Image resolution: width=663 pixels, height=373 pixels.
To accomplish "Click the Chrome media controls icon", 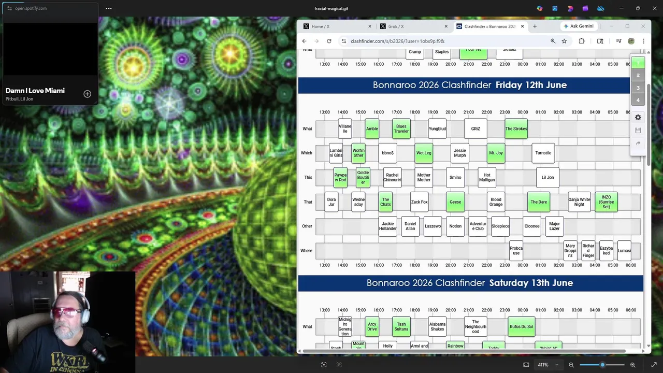I will 618,41.
